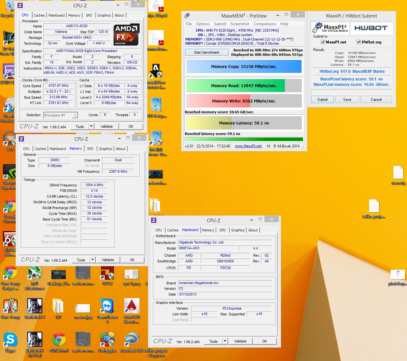Open the Comparisons menu in MaxxMEM
This screenshot has height=361, width=407.
(x=265, y=24)
